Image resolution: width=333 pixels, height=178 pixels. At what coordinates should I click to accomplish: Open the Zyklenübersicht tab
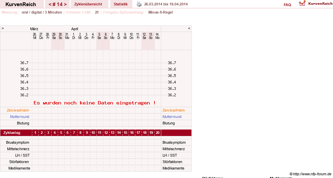(x=88, y=4)
